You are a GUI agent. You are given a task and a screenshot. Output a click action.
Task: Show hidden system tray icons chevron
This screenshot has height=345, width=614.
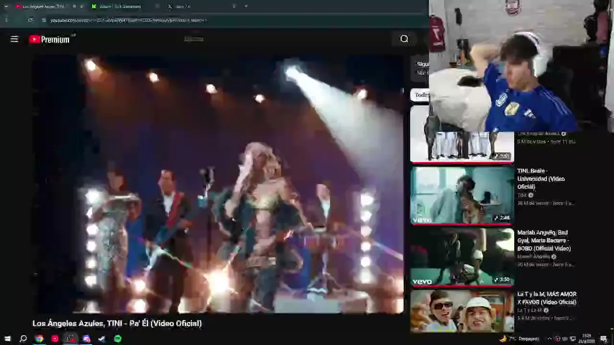pos(550,339)
